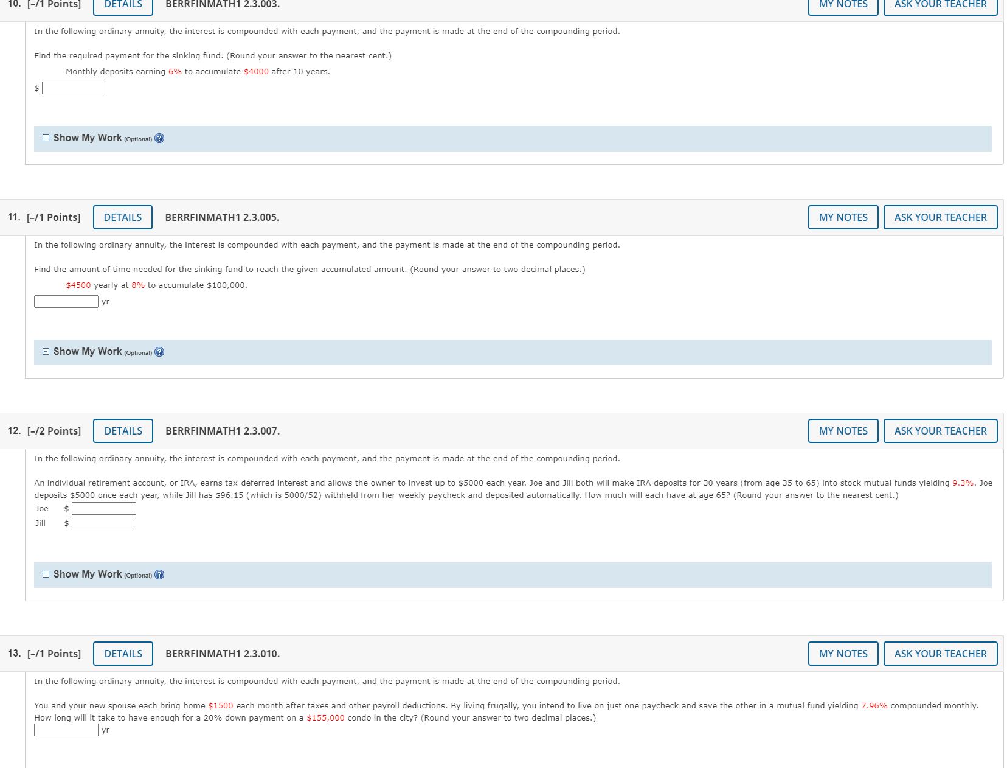Viewport: 1007px width, 768px height.
Task: Focus Jill's dollar amount input field
Action: tap(104, 523)
